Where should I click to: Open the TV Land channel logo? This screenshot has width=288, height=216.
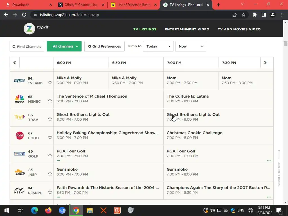[19, 80]
